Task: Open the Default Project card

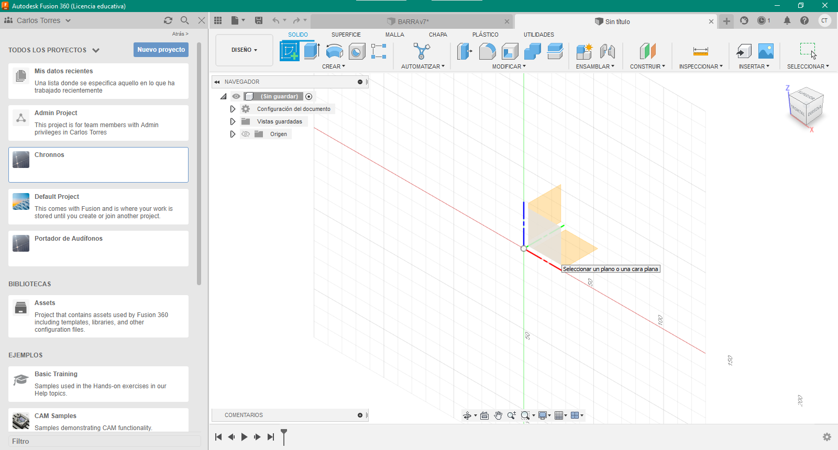Action: 98,207
